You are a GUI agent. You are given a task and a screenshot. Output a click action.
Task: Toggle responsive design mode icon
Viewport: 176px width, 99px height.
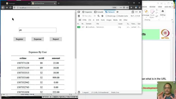[x=133, y=12]
